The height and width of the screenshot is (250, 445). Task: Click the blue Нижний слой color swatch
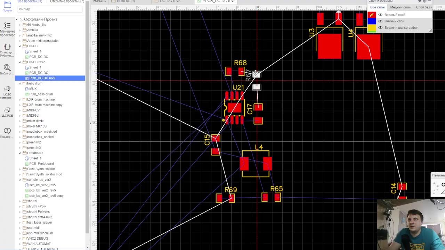372,21
